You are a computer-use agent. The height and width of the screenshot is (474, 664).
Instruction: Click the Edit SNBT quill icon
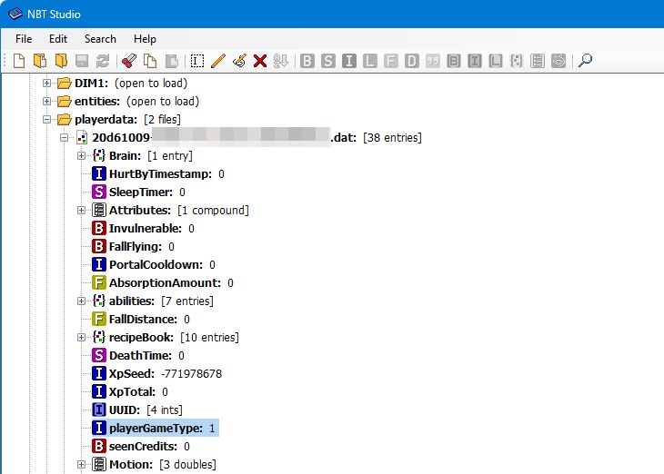coord(239,61)
